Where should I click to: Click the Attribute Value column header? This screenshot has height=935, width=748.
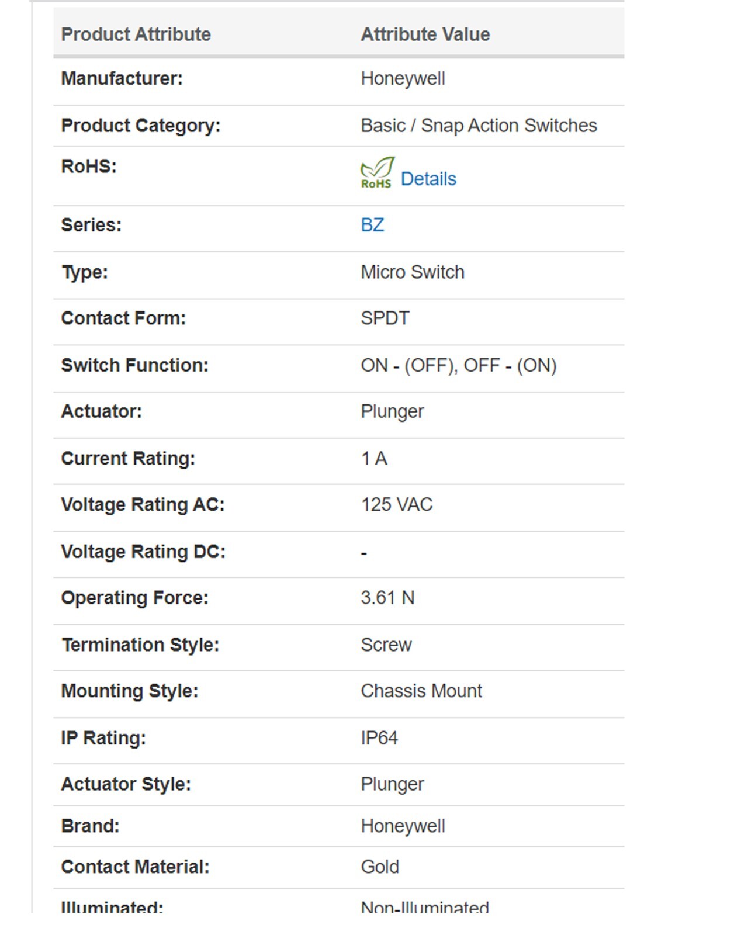(425, 34)
